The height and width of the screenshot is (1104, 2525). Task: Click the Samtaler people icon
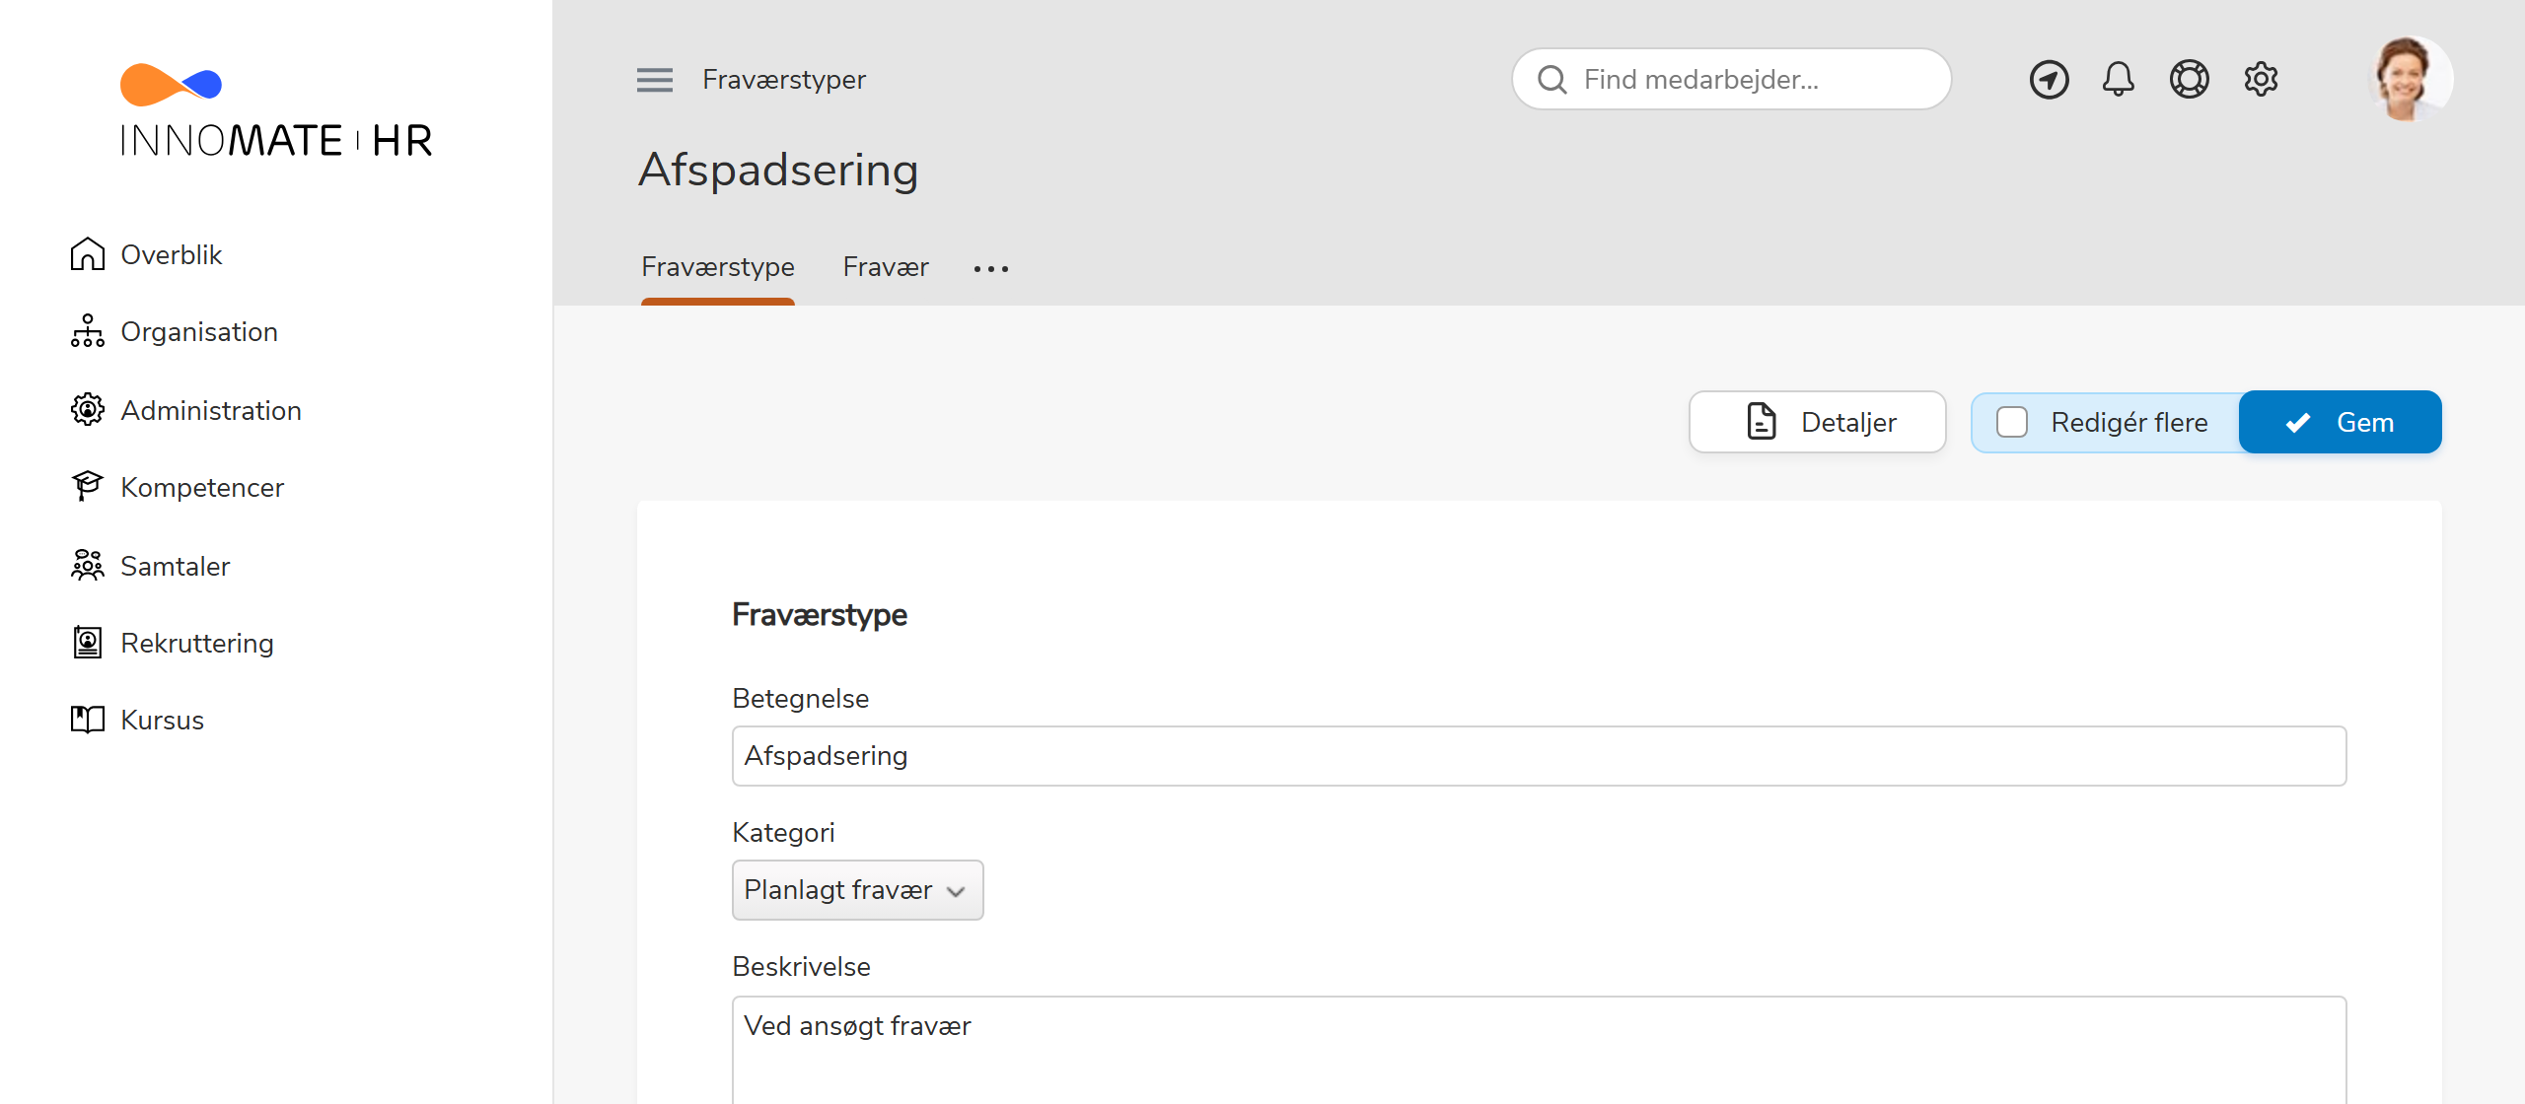click(87, 566)
